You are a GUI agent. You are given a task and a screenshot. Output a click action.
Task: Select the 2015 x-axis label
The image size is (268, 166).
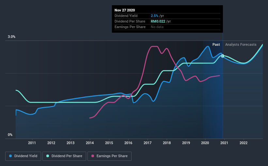tap(109, 143)
